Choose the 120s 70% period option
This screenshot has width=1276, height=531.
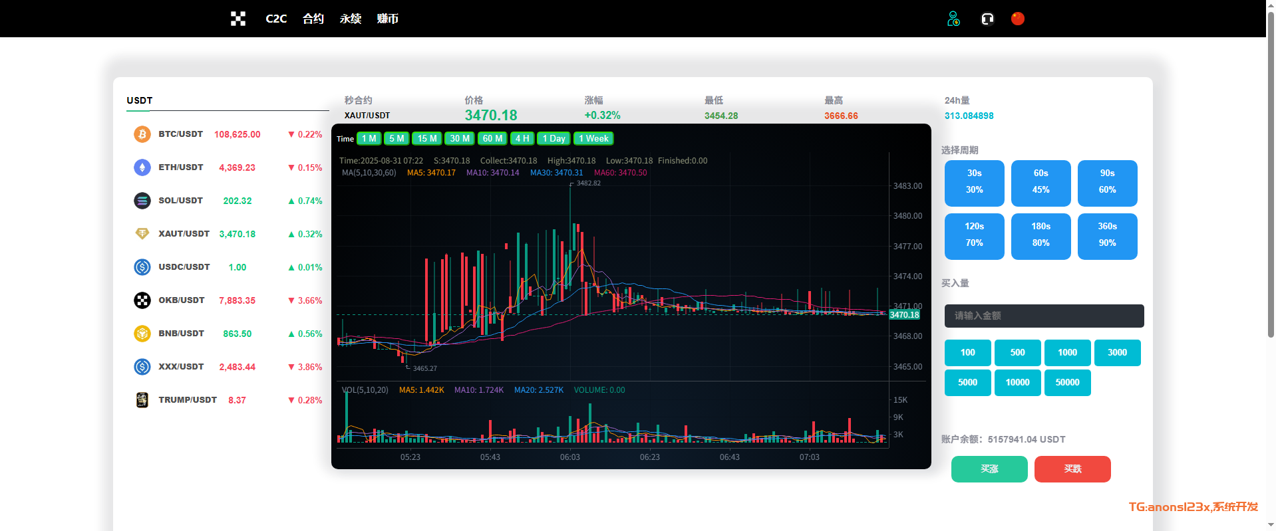tap(974, 236)
